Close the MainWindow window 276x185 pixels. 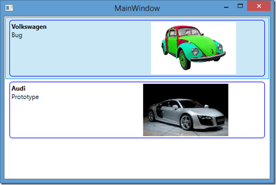(259, 6)
